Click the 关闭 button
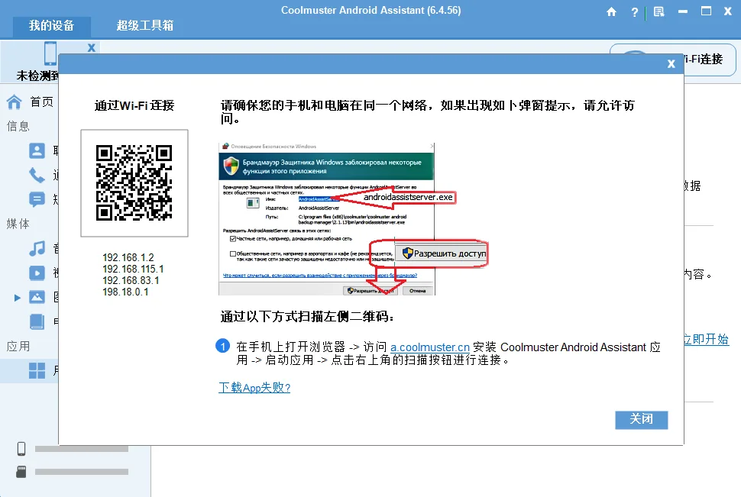Viewport: 741px width, 497px height. (x=641, y=420)
